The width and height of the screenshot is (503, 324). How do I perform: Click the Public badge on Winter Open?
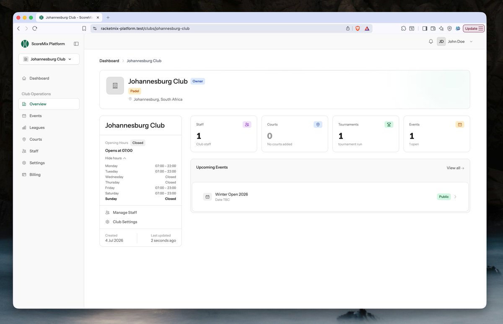coord(444,197)
